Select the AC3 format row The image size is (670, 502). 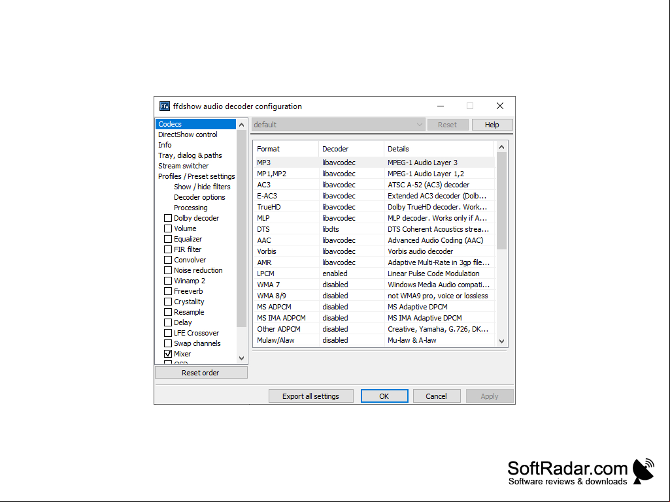coord(374,185)
